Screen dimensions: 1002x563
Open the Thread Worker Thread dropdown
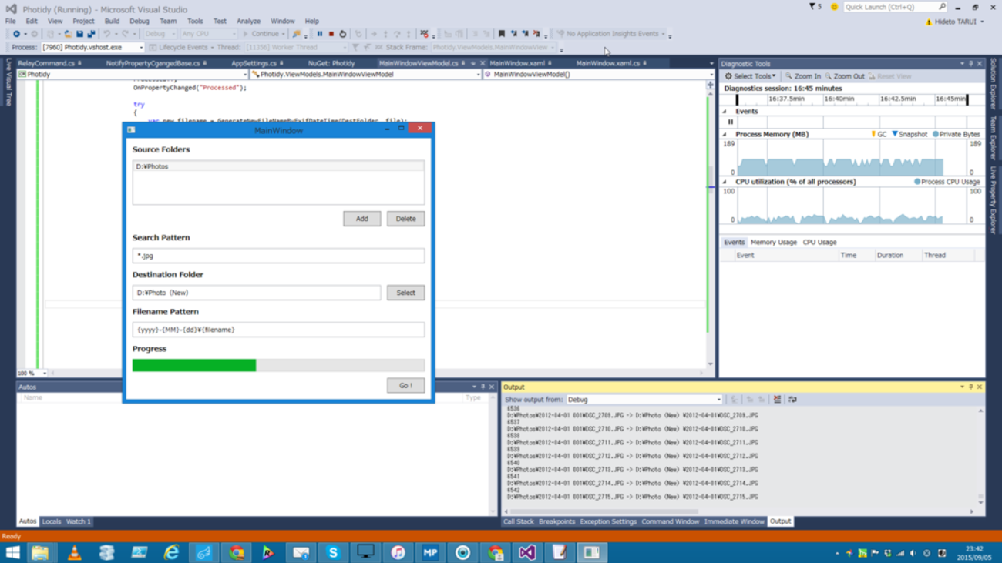pos(296,47)
